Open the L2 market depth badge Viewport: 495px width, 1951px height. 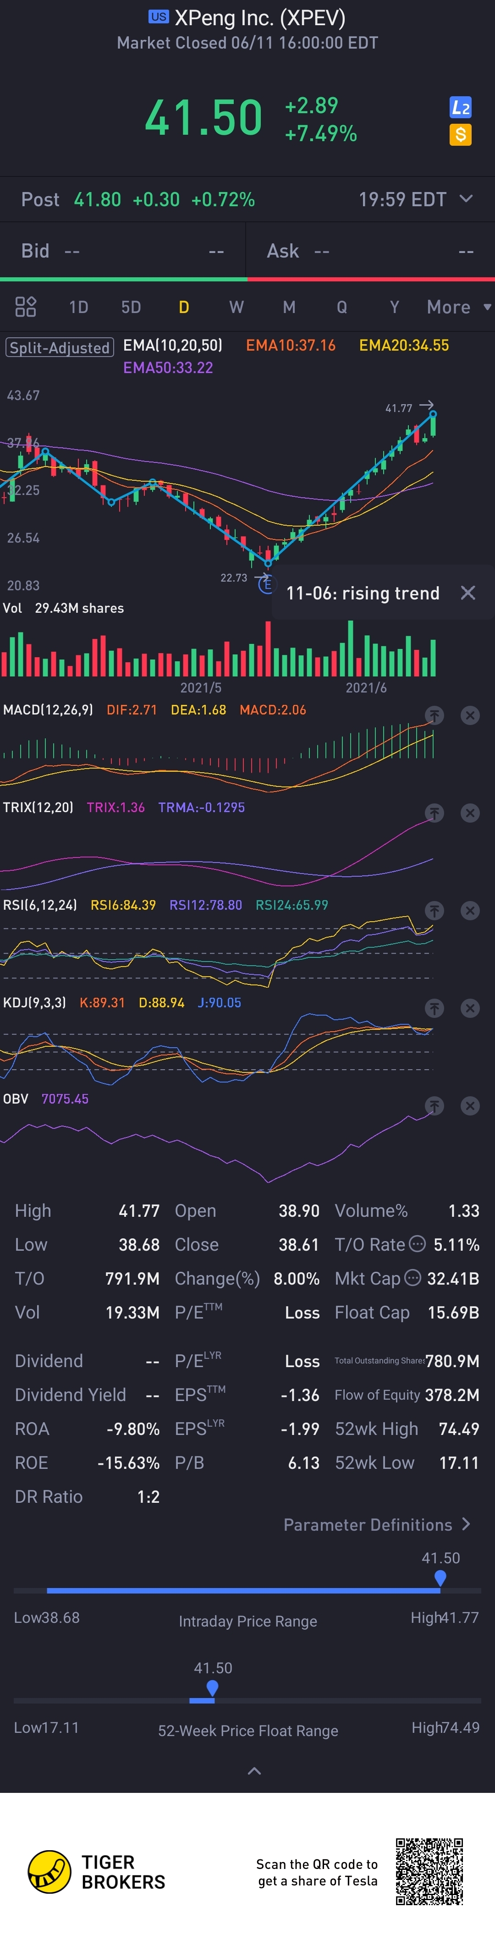[460, 108]
